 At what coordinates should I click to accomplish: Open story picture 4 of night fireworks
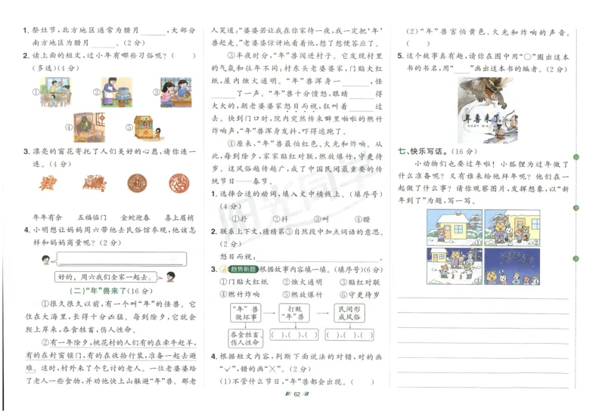[512, 267]
